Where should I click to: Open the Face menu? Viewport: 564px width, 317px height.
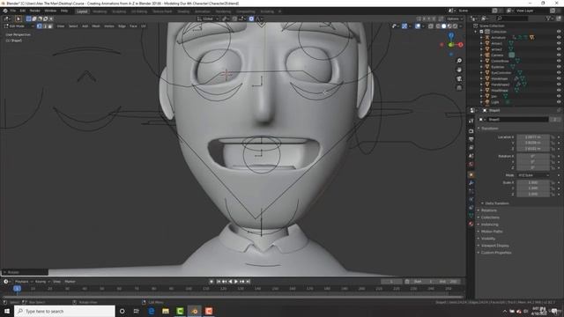tap(133, 26)
